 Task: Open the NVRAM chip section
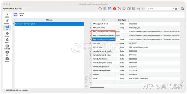(7, 47)
